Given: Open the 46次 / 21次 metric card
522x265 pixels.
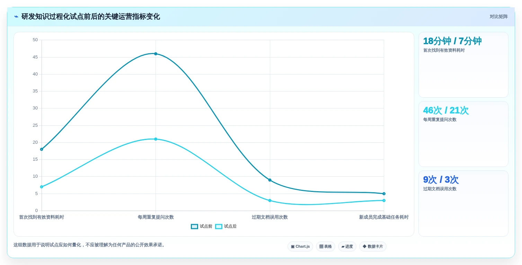Looking at the screenshot, I should coord(463,134).
